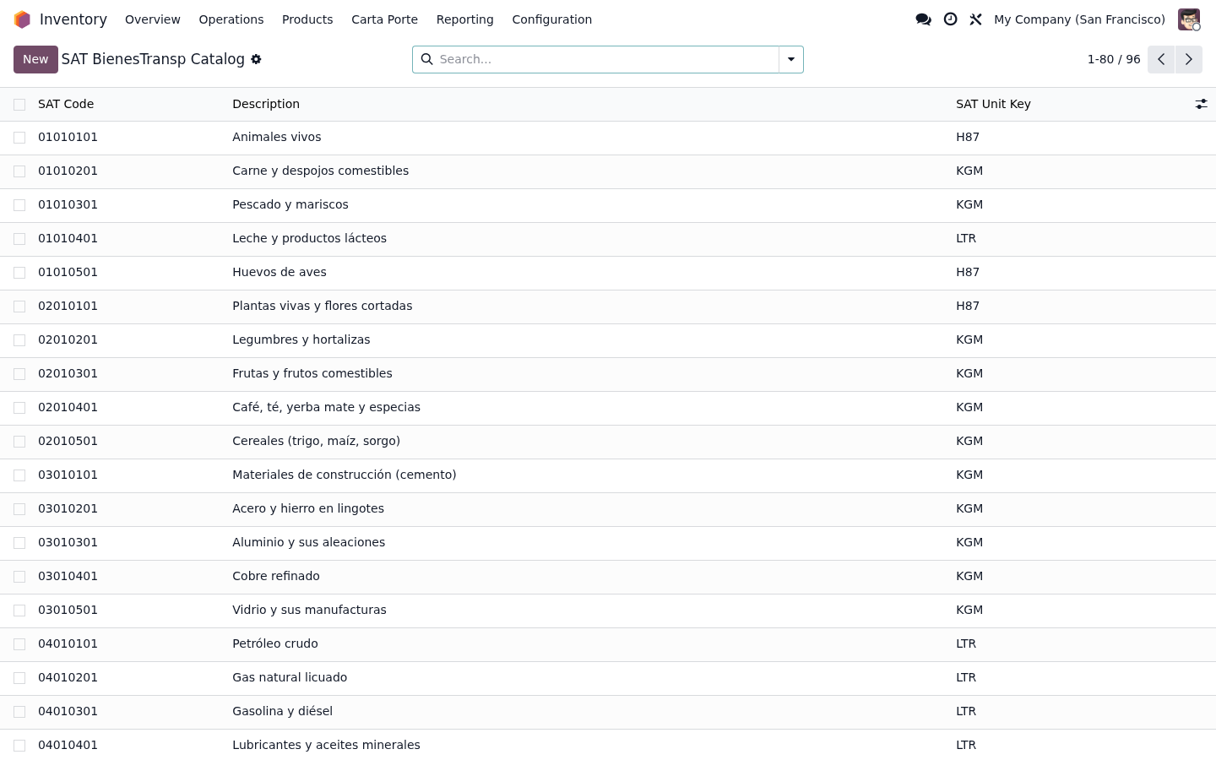Open the activities clock icon
The height and width of the screenshot is (760, 1216).
(x=950, y=19)
